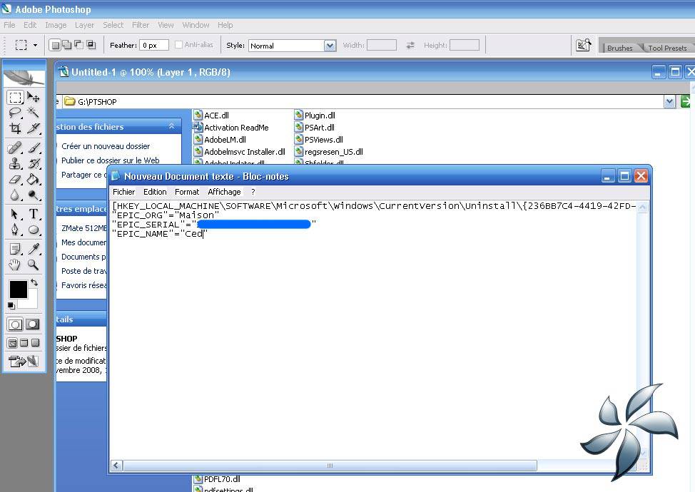Select the Ellipse shape tool
The width and height of the screenshot is (695, 492).
pos(34,230)
